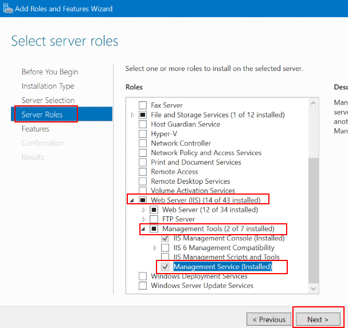Expand IIS 6 Management Compatibility node
The image size is (348, 328).
coord(155,248)
